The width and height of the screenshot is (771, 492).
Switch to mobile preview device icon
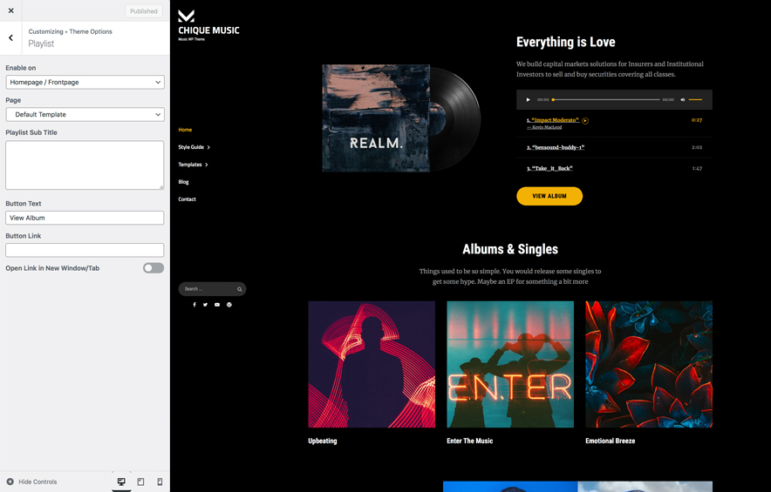160,482
